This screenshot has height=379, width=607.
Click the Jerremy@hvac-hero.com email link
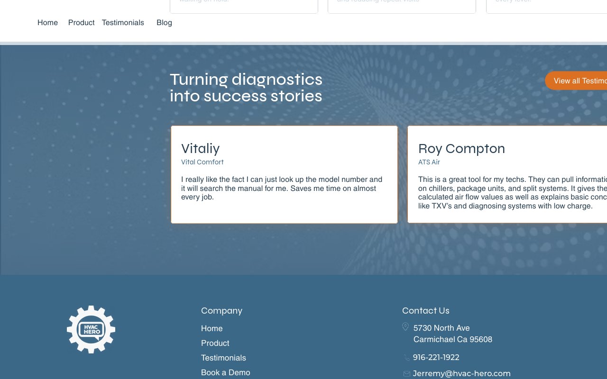click(461, 373)
